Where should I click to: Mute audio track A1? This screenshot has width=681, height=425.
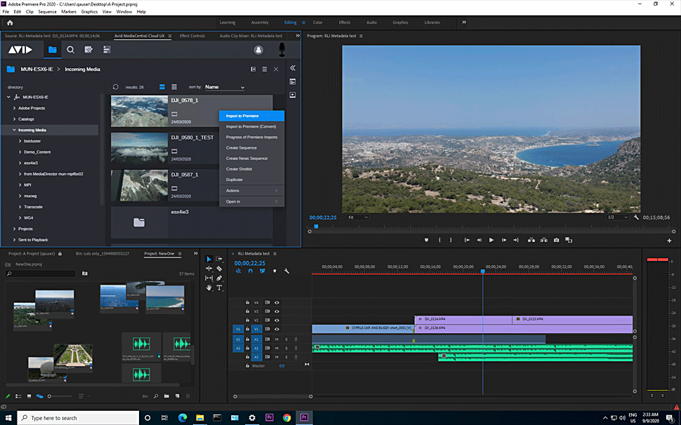click(277, 339)
